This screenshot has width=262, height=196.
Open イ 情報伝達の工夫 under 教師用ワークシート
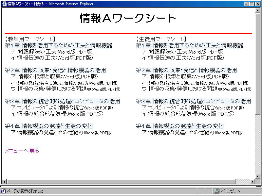coord(52,58)
